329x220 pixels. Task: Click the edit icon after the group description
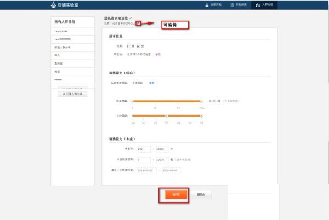pyautogui.click(x=138, y=24)
